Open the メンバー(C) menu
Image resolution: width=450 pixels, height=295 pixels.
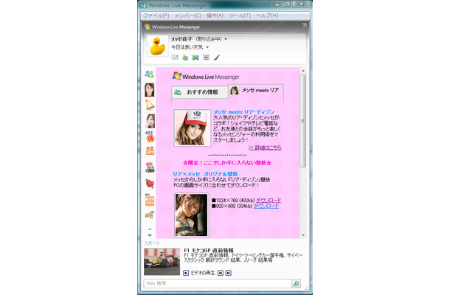[188, 15]
